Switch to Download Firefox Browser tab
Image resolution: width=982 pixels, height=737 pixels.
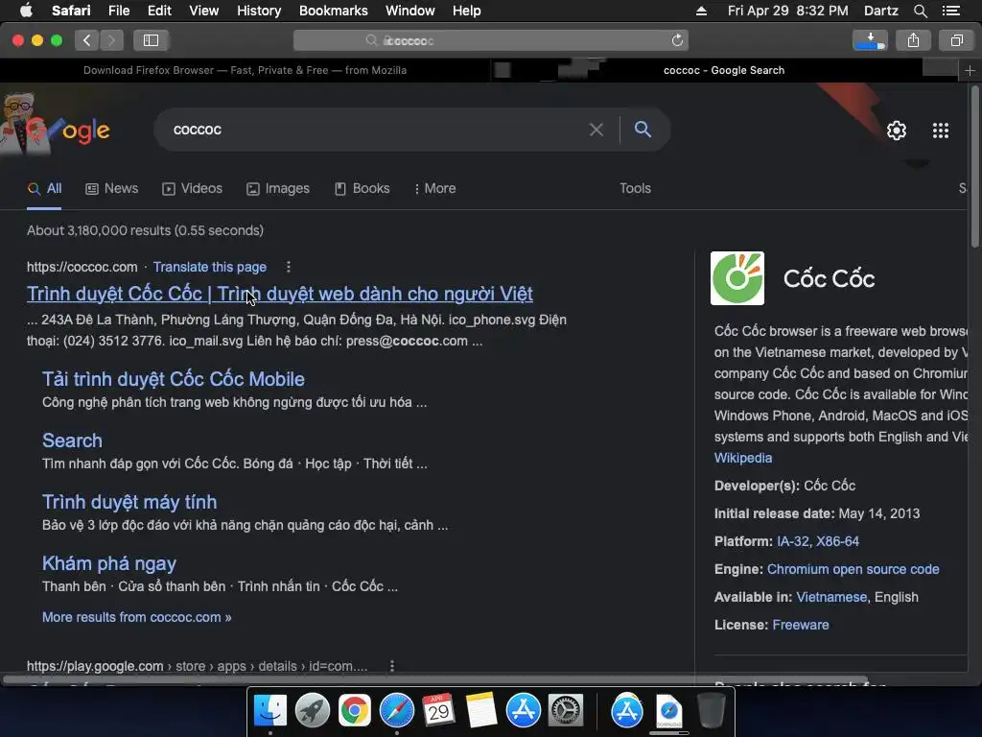pos(245,70)
